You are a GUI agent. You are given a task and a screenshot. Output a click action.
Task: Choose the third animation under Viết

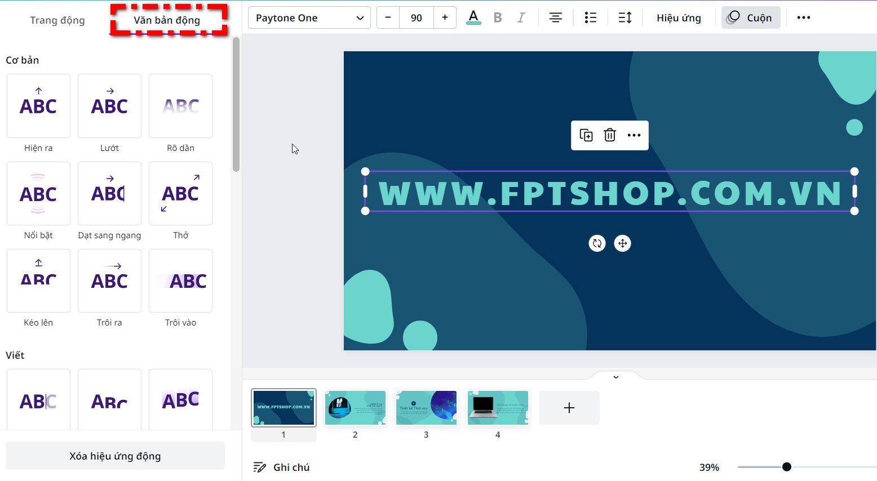[x=180, y=400]
